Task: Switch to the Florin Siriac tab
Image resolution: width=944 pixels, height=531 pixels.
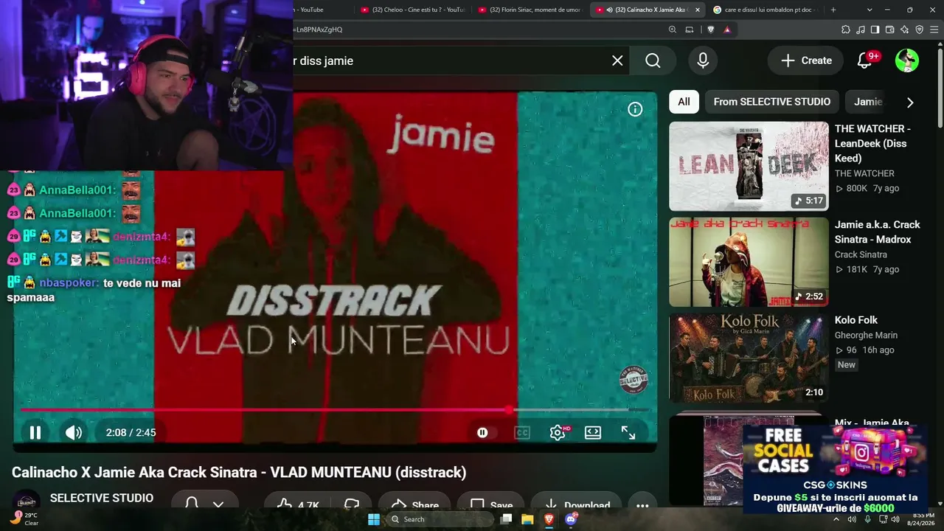Action: pos(530,10)
